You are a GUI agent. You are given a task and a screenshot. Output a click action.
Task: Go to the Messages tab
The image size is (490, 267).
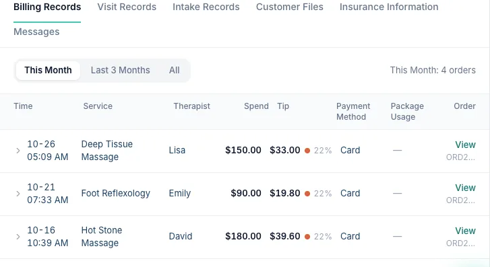(x=36, y=32)
